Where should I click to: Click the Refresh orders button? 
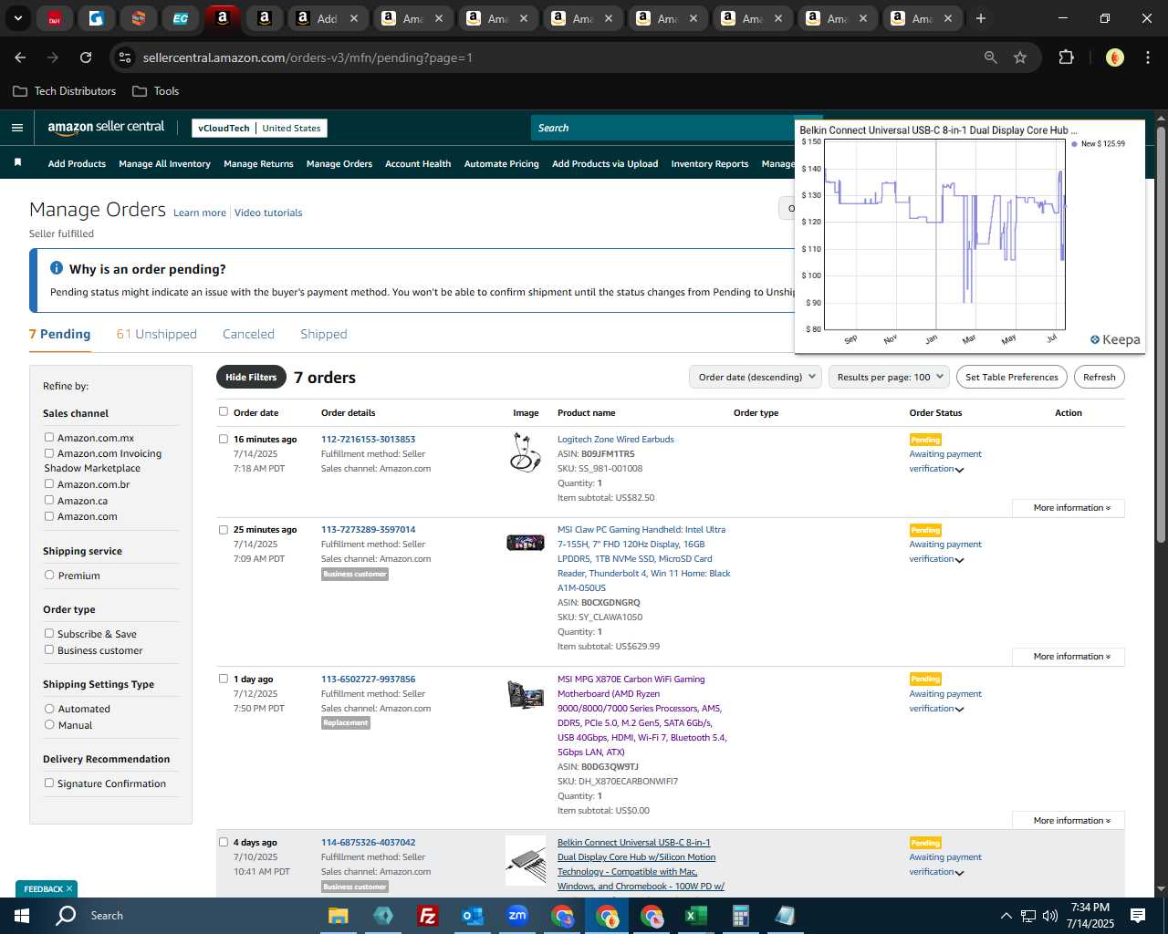1099,377
